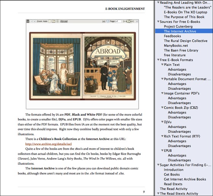Collapse the Sugar Activities For Finding E-... section
Image resolution: width=213 pixels, height=196 pixels.
pos(158,165)
